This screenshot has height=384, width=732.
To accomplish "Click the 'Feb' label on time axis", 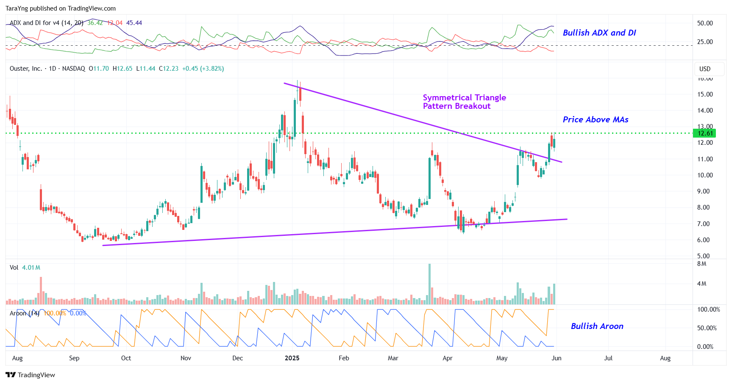I will tap(344, 358).
